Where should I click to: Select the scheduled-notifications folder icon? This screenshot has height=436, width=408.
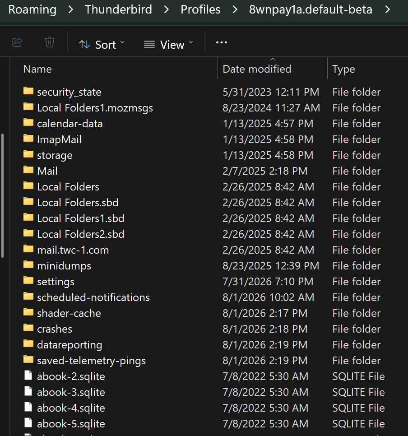click(28, 297)
